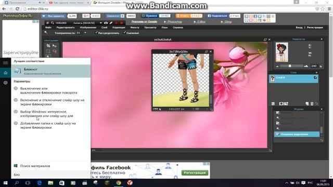Open the Изображение menu
The width and height of the screenshot is (333, 187).
(88, 28)
